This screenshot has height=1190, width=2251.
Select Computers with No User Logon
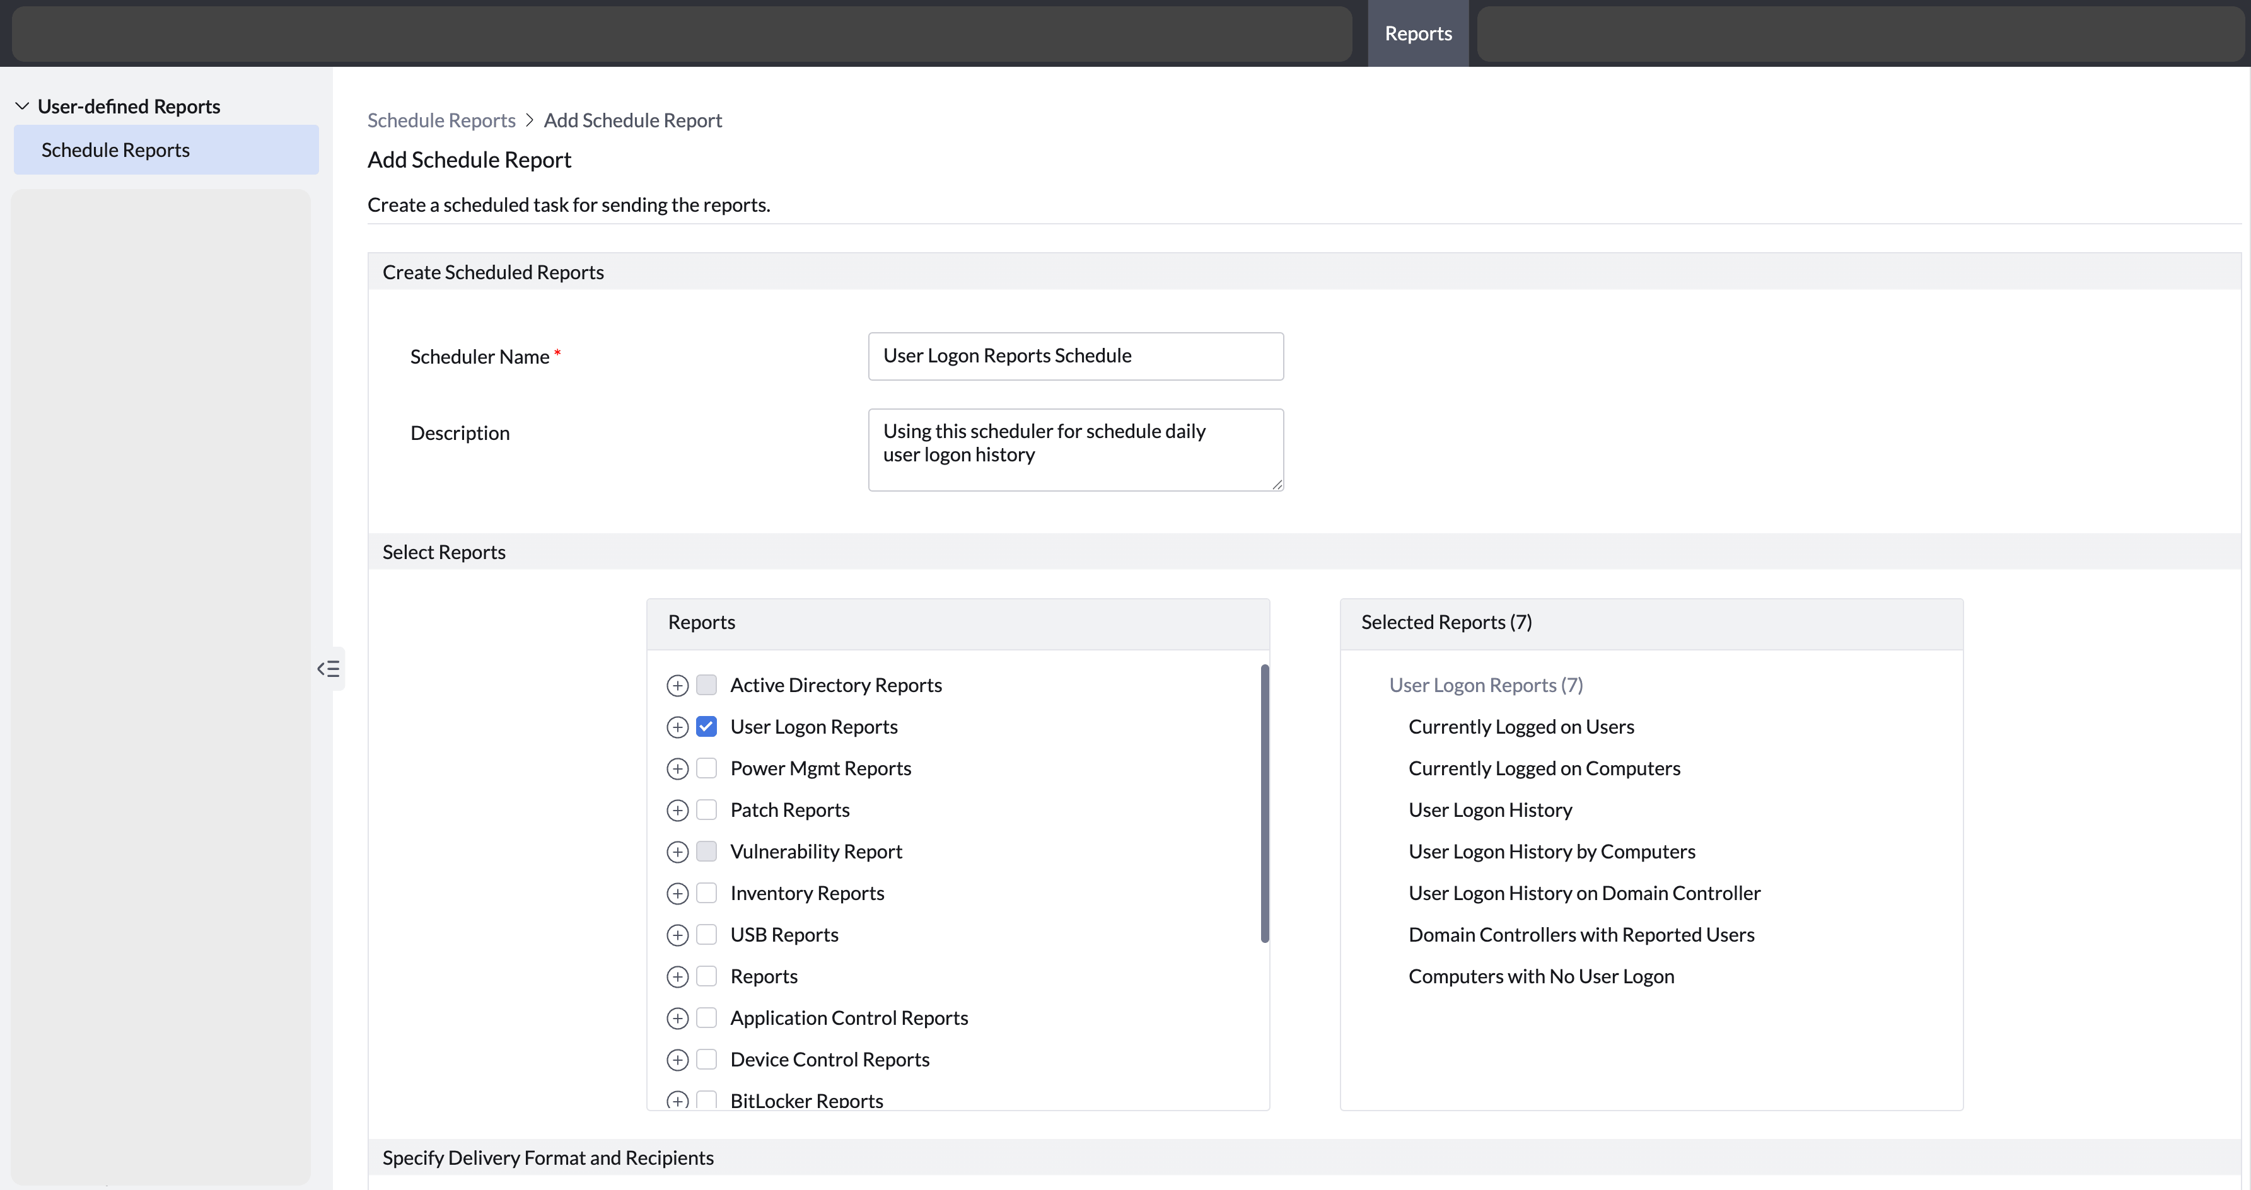[x=1540, y=976]
